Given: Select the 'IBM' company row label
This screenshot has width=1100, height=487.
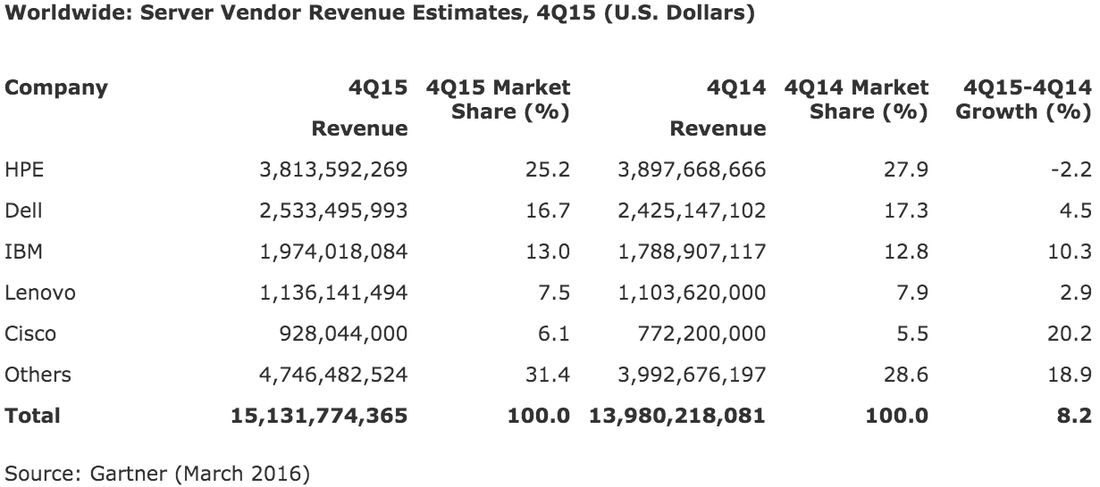Looking at the screenshot, I should 23,252.
